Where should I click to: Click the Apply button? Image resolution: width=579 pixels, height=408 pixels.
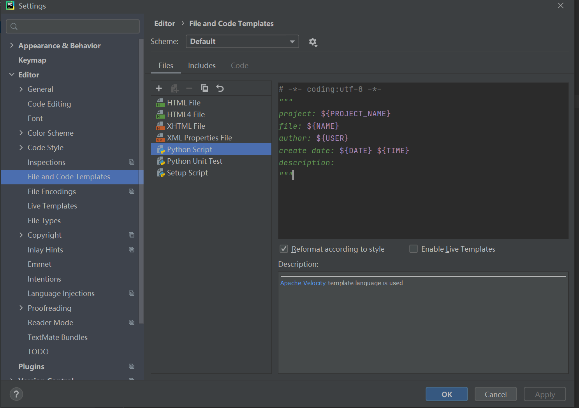(545, 394)
